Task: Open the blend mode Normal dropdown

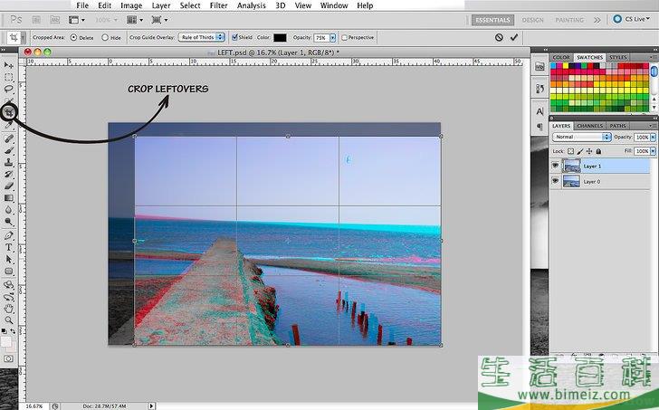Action: click(x=579, y=137)
